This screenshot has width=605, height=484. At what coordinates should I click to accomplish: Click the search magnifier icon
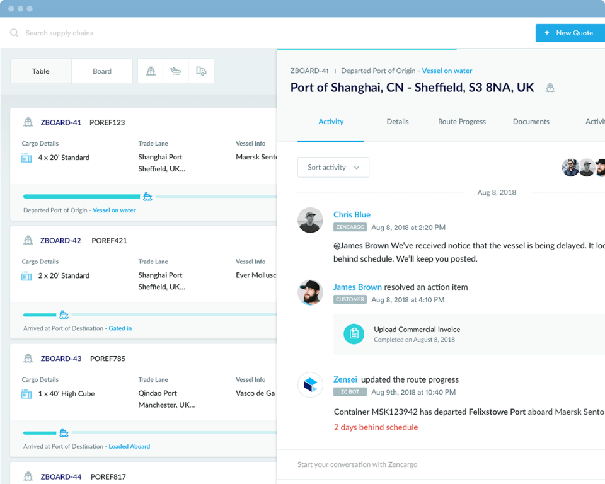(14, 33)
